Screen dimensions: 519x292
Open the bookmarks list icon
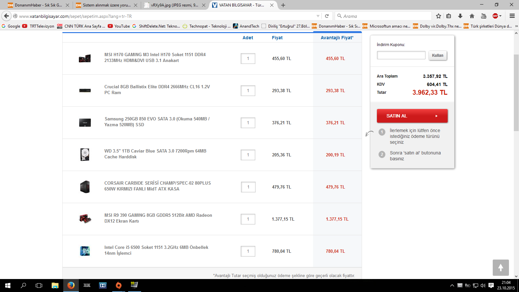click(449, 16)
